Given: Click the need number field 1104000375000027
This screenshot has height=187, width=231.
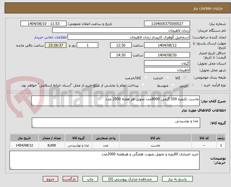Looking at the screenshot, I should click(x=167, y=24).
